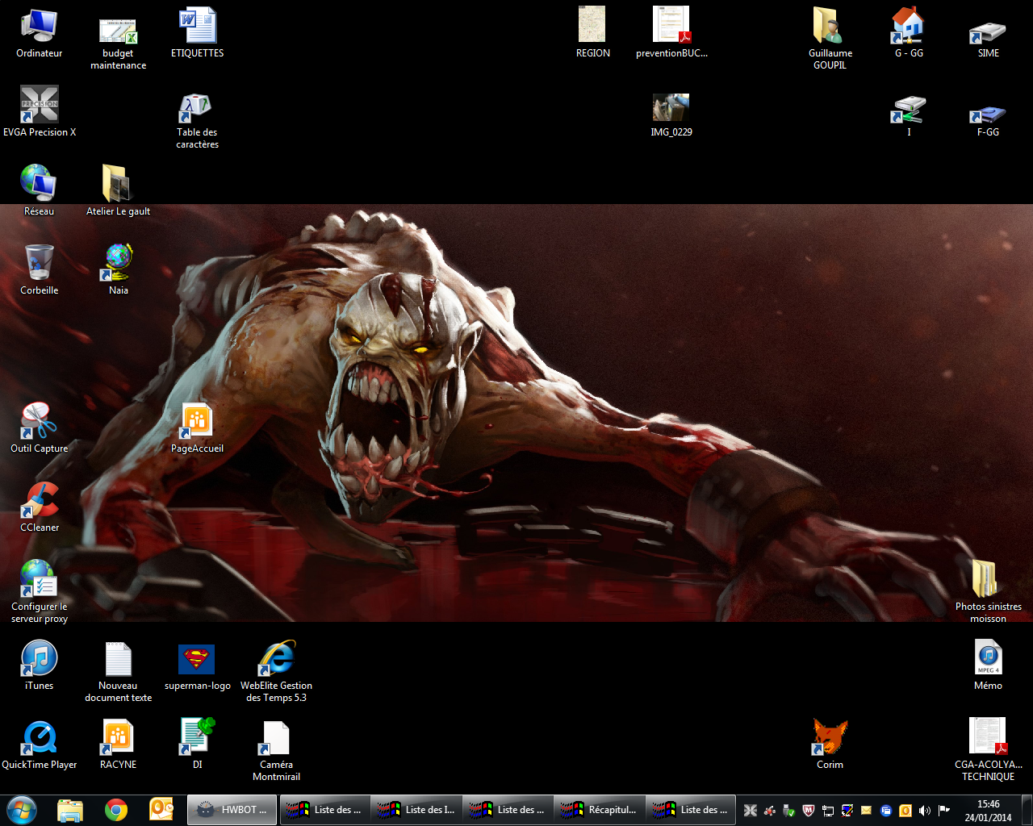
Task: Click the envelope mail tray icon
Action: (x=867, y=811)
